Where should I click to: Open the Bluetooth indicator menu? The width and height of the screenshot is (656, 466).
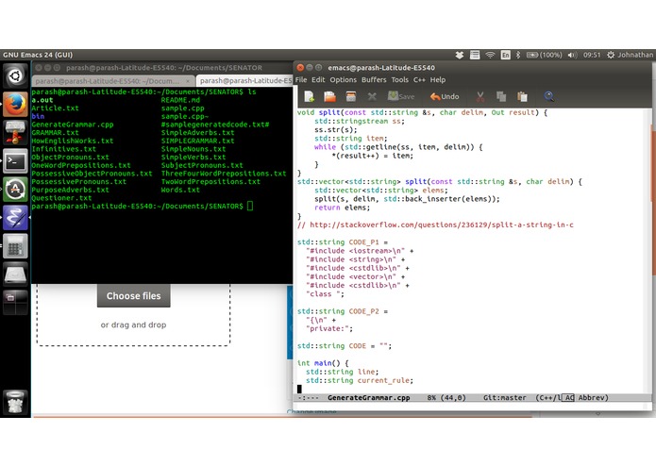tap(518, 55)
